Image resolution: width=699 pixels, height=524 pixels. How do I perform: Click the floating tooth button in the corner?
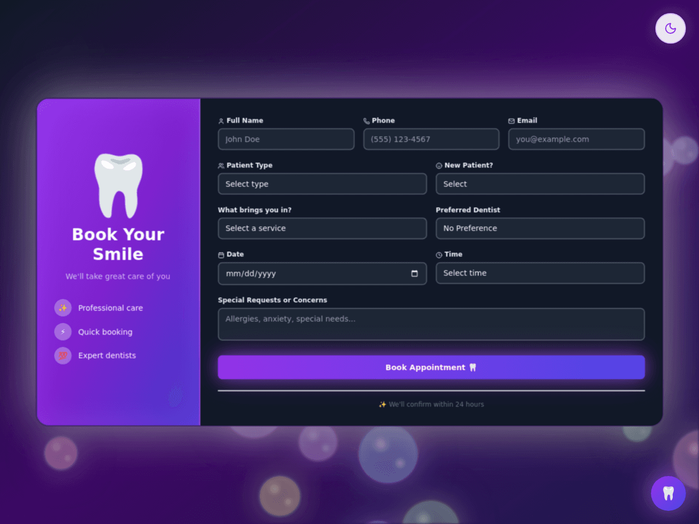668,493
